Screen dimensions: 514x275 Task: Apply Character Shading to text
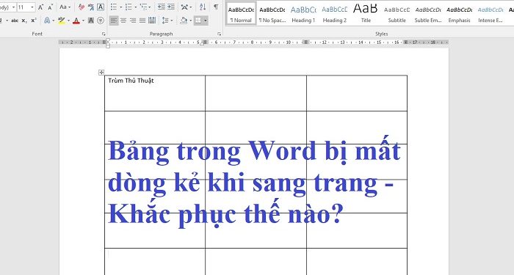pos(91,21)
